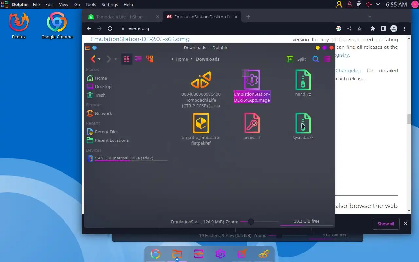This screenshot has height=262, width=419.
Task: Open the Edit menu
Action: (x=49, y=4)
